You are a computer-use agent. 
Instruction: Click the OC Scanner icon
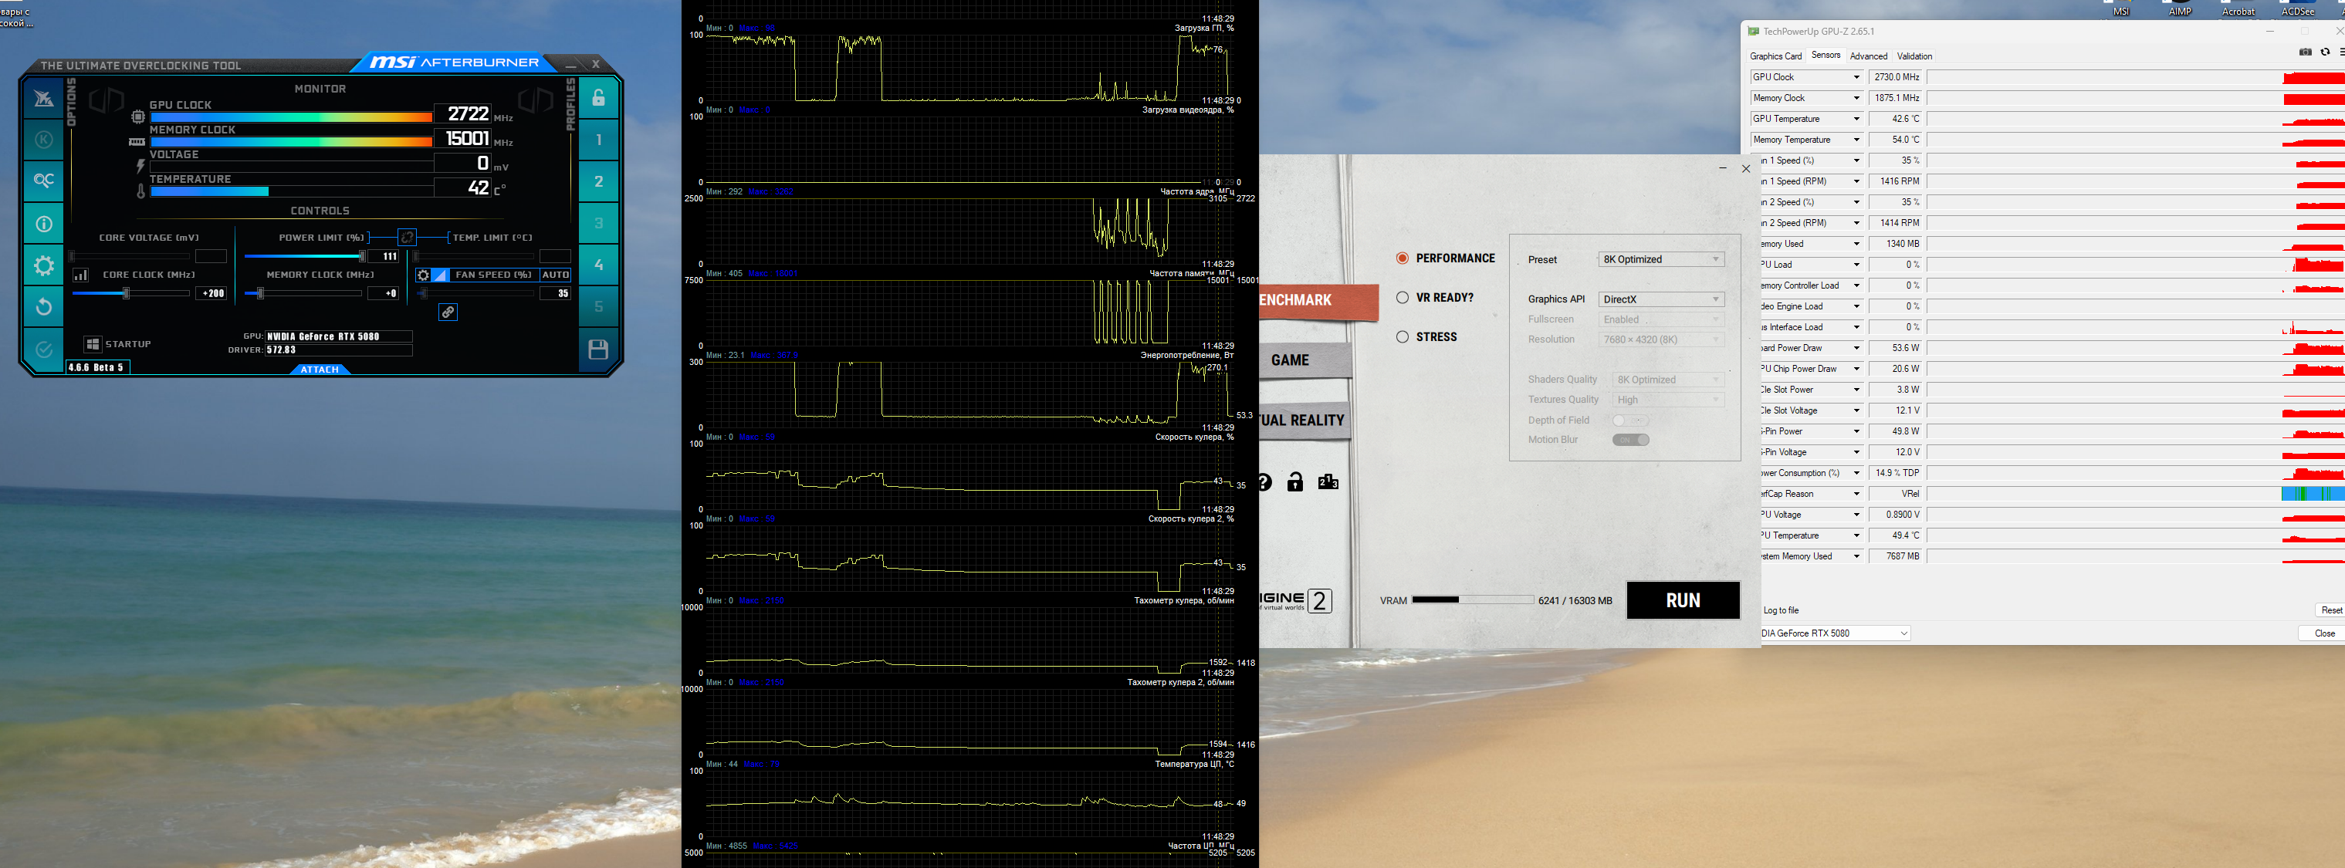[44, 180]
